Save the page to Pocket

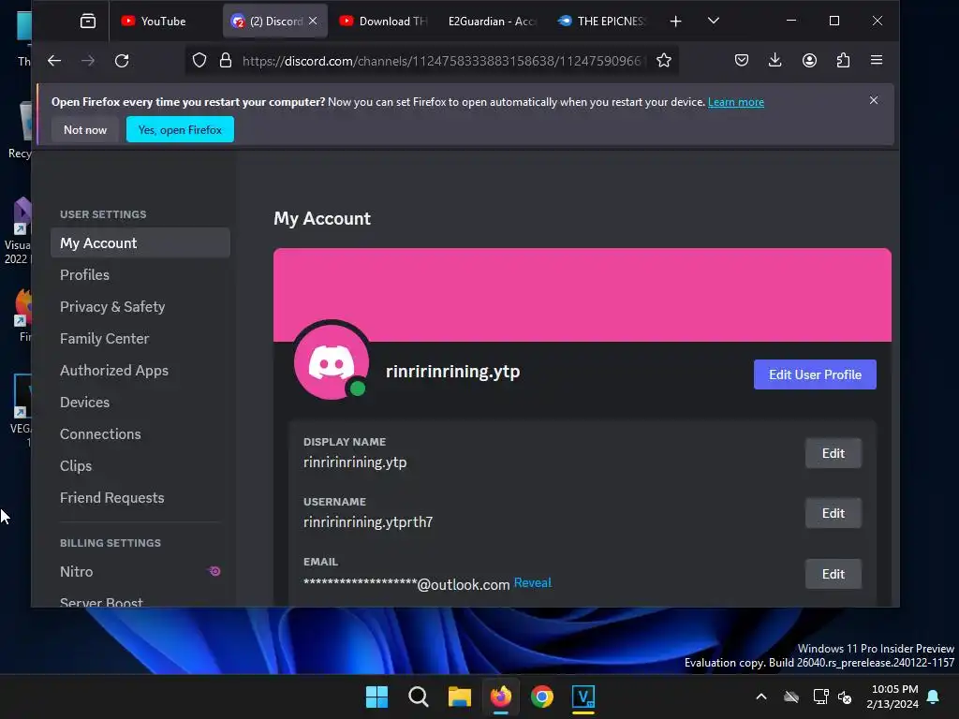742,60
